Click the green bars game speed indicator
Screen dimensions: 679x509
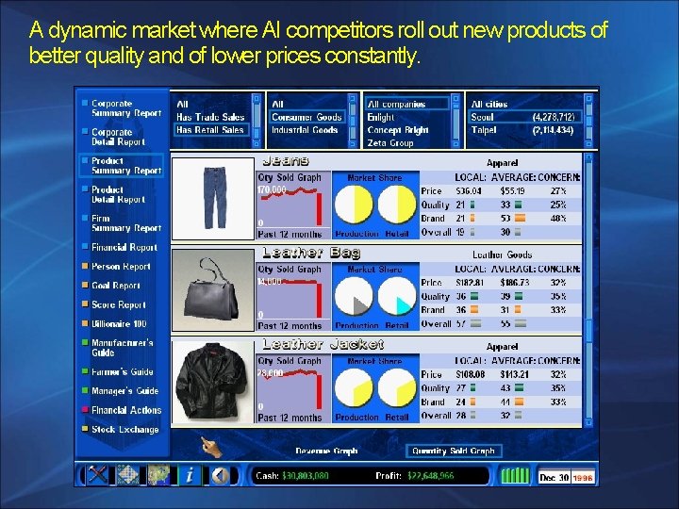(515, 476)
